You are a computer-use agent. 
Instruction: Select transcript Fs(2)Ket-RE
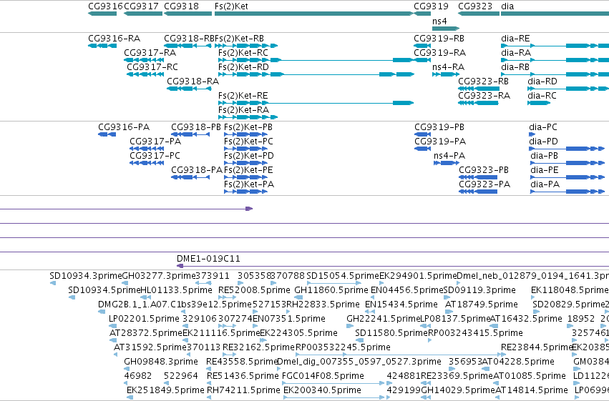pyautogui.click(x=316, y=103)
